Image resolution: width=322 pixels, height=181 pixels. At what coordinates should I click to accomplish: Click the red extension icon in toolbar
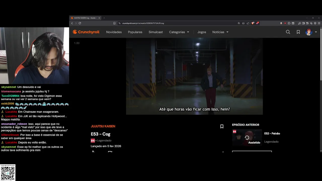tap(285, 23)
